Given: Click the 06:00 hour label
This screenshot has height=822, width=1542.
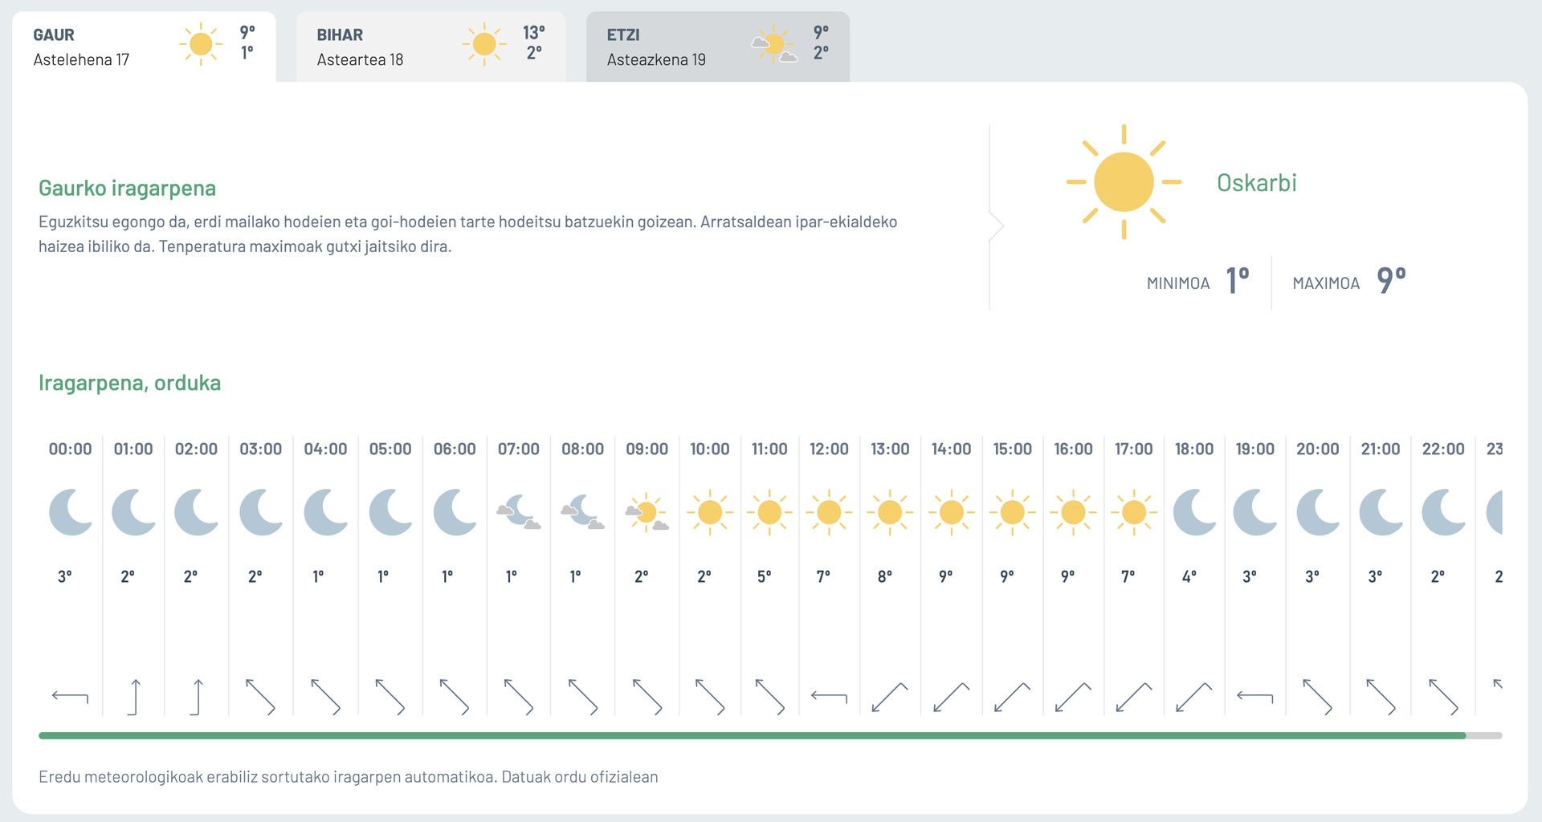Looking at the screenshot, I should tap(455, 450).
